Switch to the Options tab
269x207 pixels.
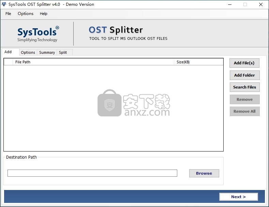pyautogui.click(x=28, y=52)
